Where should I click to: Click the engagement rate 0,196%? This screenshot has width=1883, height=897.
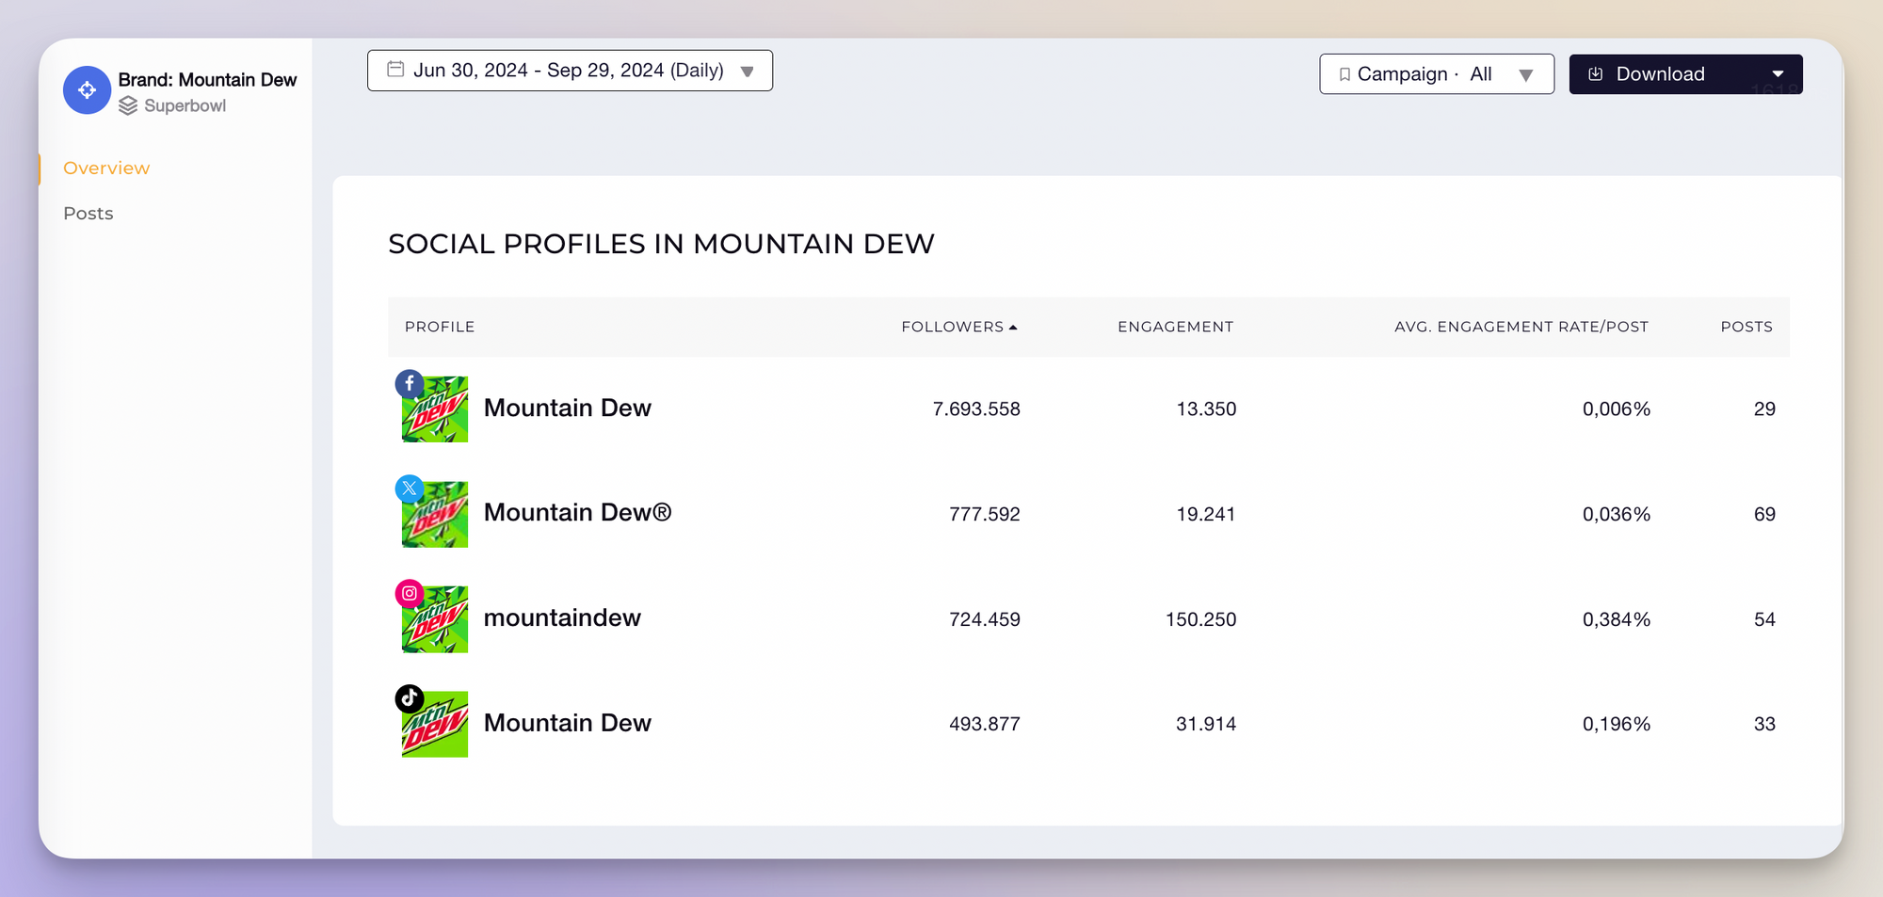coord(1617,725)
